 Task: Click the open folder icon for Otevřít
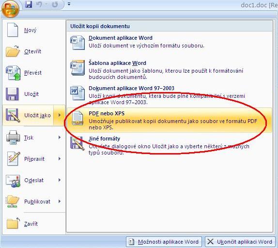click(x=13, y=51)
